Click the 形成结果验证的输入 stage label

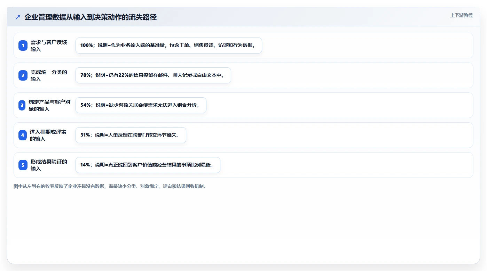pyautogui.click(x=49, y=165)
